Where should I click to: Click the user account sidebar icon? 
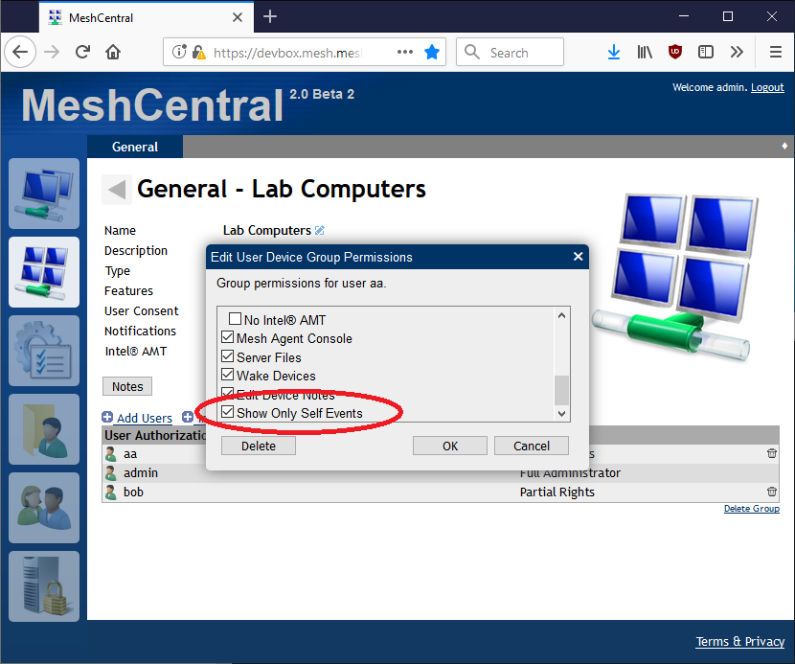[43, 429]
